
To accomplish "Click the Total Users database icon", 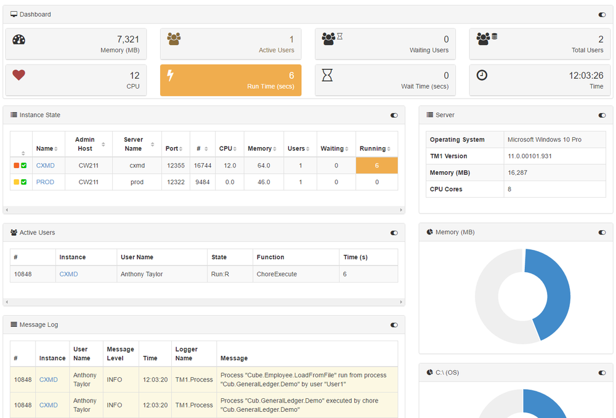I will point(486,39).
